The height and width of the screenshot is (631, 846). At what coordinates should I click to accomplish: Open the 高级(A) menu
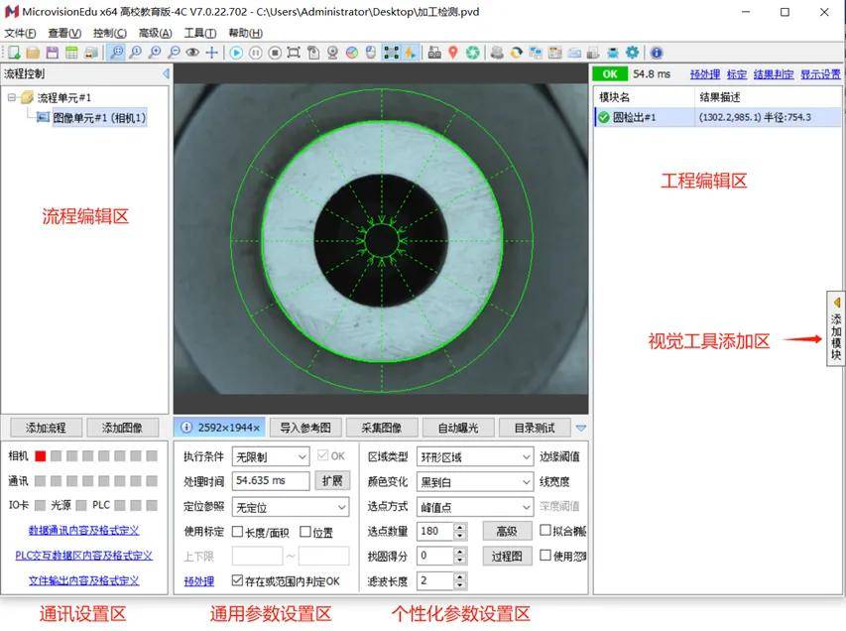155,33
